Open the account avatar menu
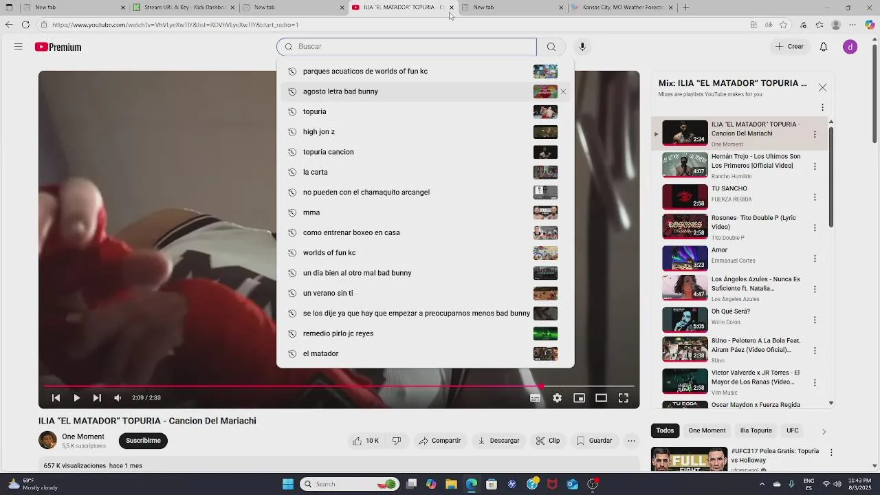This screenshot has height=495, width=880. (x=850, y=47)
